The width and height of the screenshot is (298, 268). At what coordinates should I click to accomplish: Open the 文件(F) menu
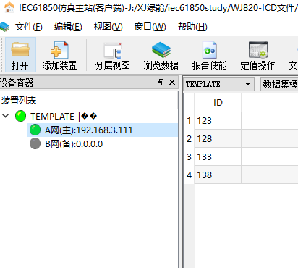28,27
